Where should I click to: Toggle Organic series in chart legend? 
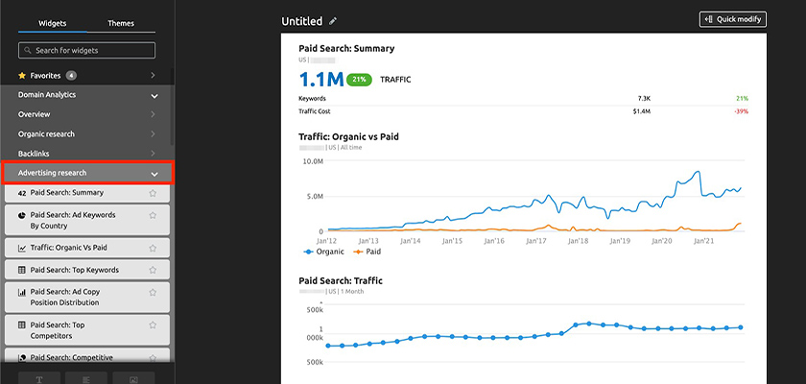coord(325,252)
